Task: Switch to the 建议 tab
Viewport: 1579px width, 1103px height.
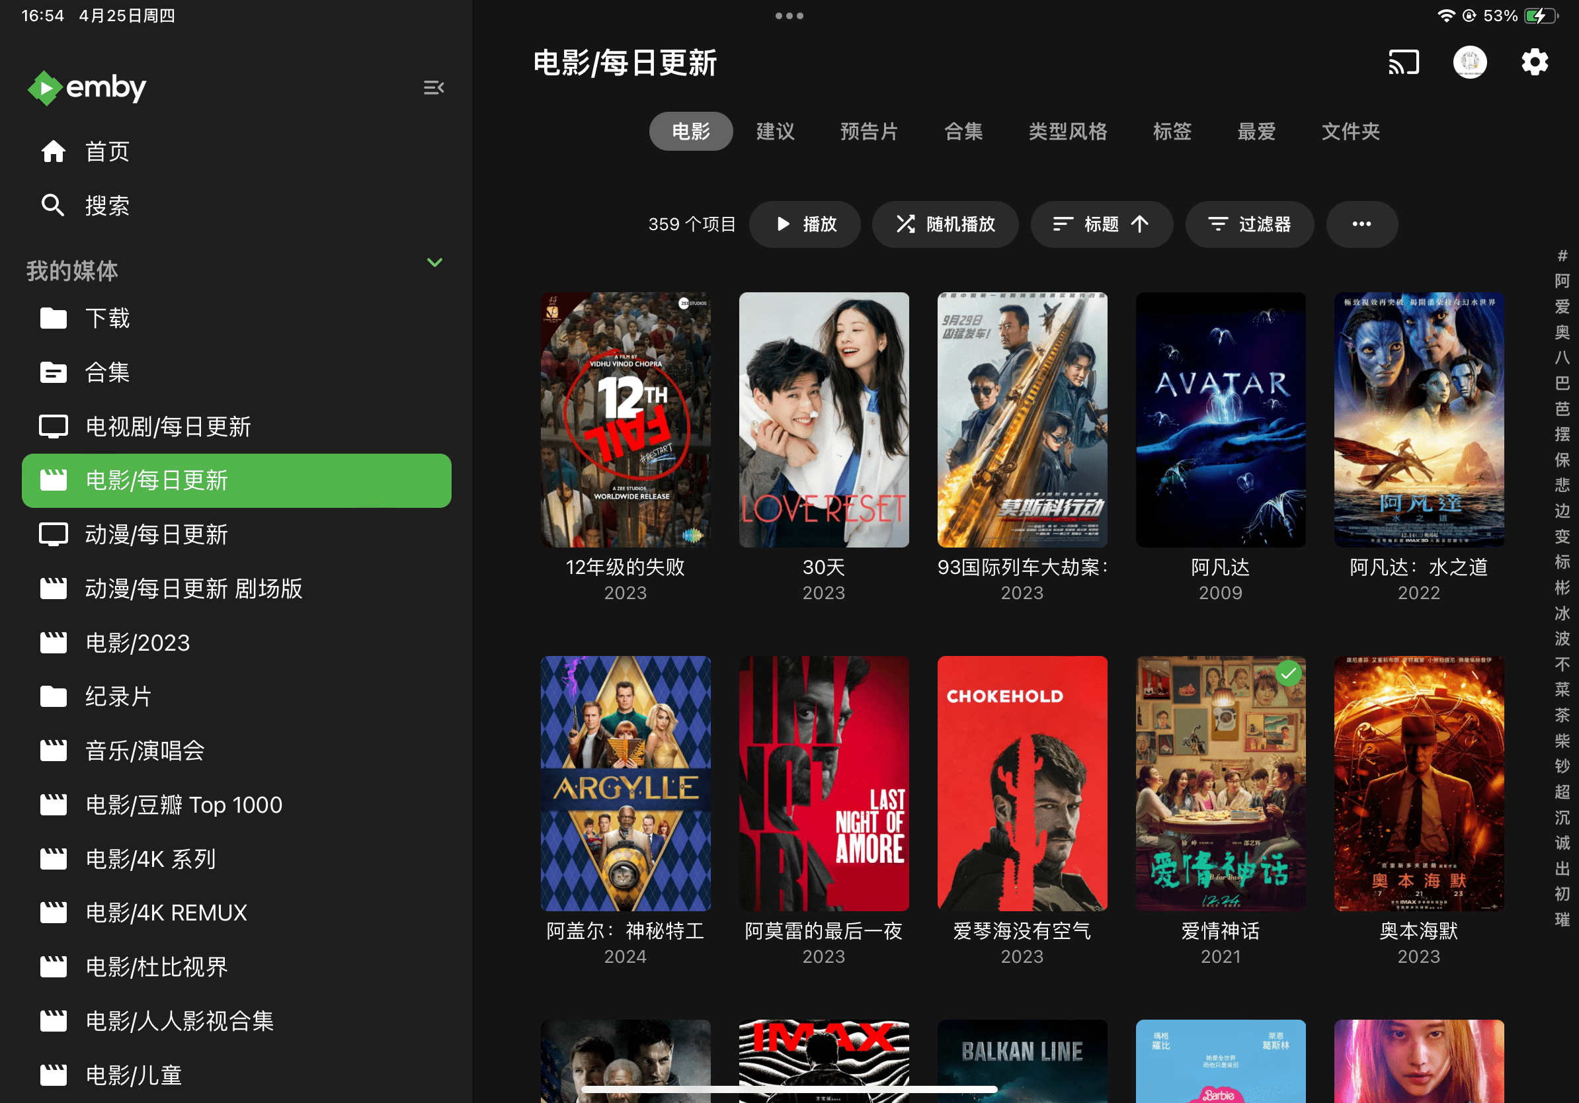Action: click(775, 132)
